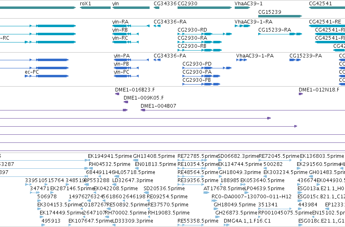The image size is (345, 227).
Task: Click EST EK194941.5prime label
Action: [x=110, y=156]
